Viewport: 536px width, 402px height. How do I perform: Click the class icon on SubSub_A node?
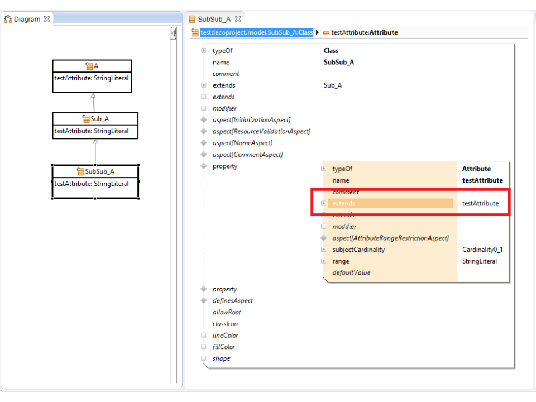[x=80, y=171]
